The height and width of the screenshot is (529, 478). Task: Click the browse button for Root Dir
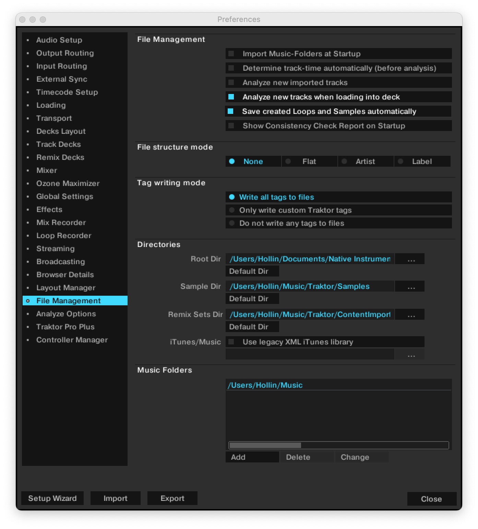pos(411,259)
